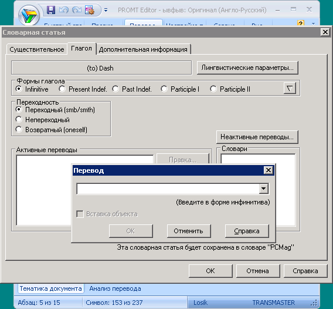Click the translation text input field
The width and height of the screenshot is (333, 309).
[x=168, y=189]
